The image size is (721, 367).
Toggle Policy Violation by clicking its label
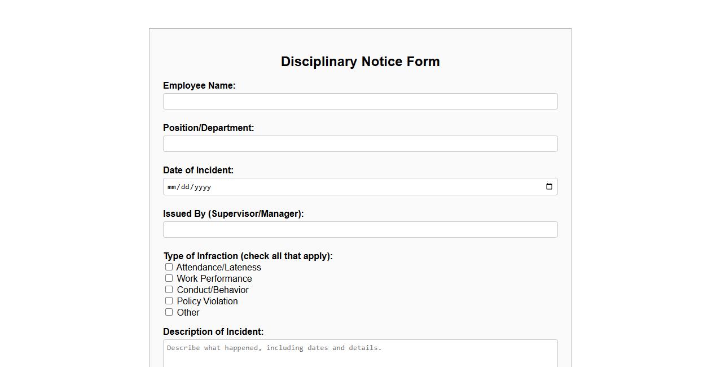tap(206, 301)
